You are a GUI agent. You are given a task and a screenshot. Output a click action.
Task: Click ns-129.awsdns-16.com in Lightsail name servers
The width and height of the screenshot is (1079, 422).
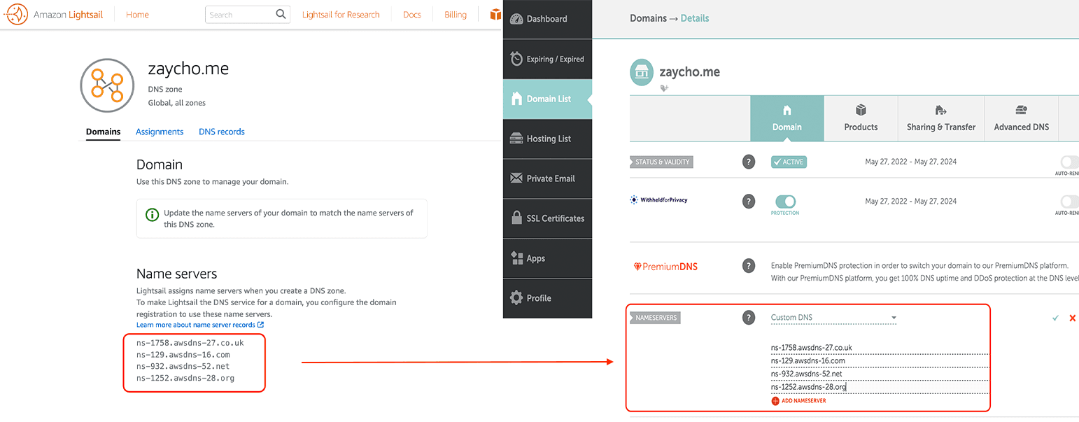(x=183, y=355)
